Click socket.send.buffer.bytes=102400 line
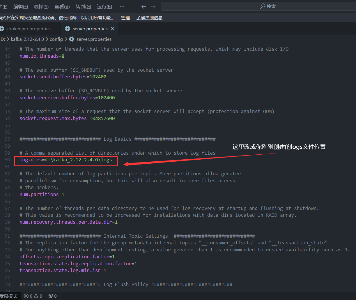This screenshot has width=356, height=300. [63, 77]
